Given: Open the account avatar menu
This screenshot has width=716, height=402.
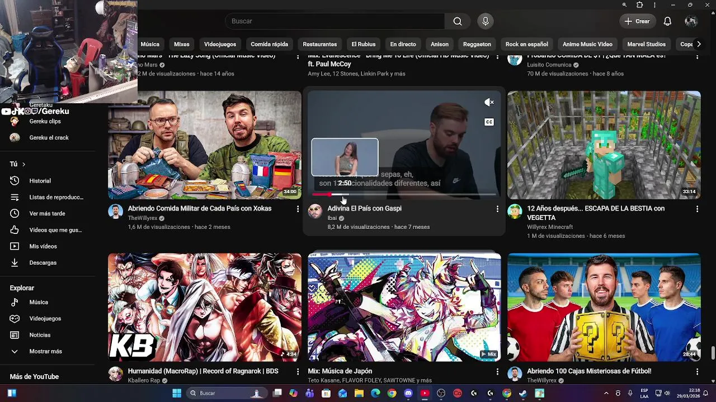Looking at the screenshot, I should (x=691, y=21).
